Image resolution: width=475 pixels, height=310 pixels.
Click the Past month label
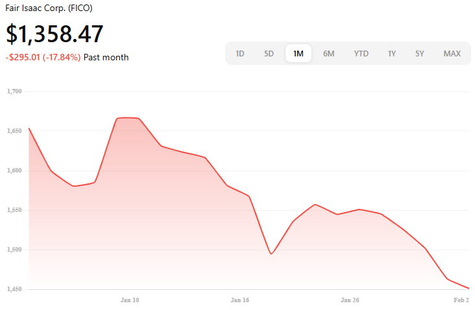(x=106, y=57)
